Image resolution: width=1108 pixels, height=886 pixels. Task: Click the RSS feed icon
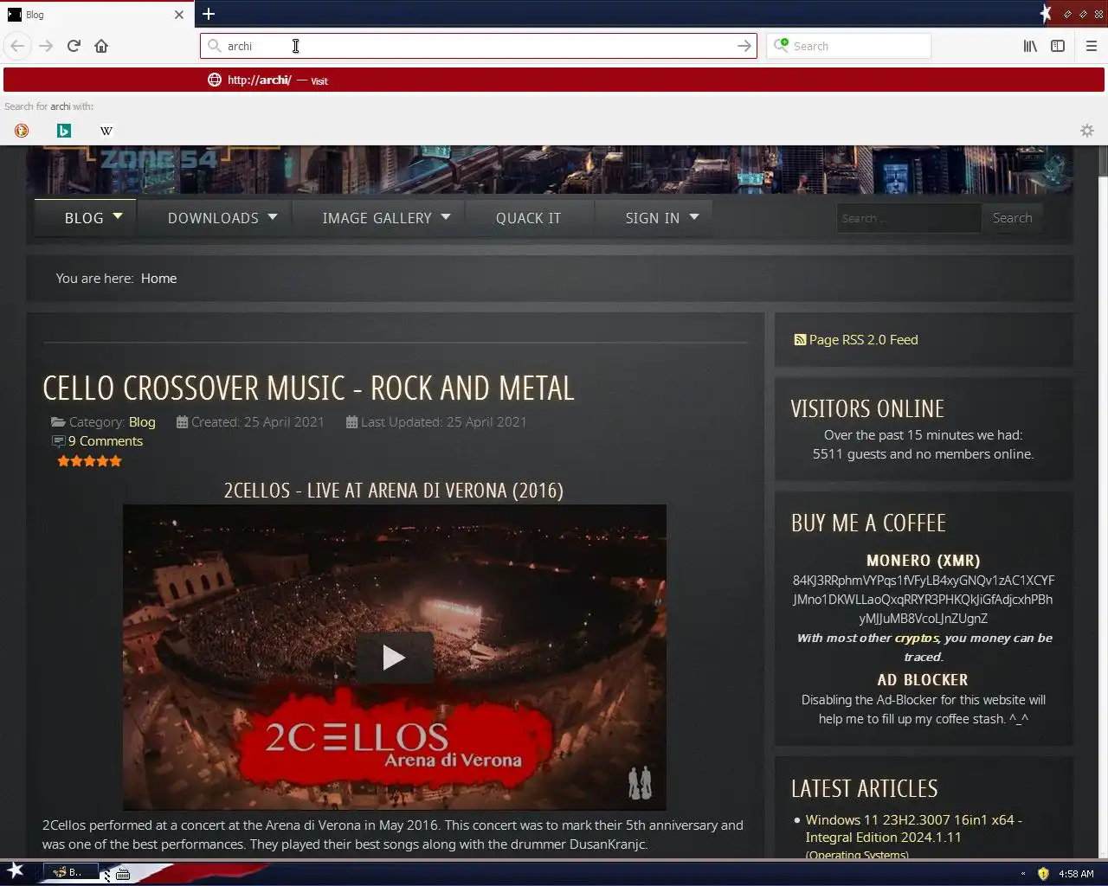(x=800, y=340)
